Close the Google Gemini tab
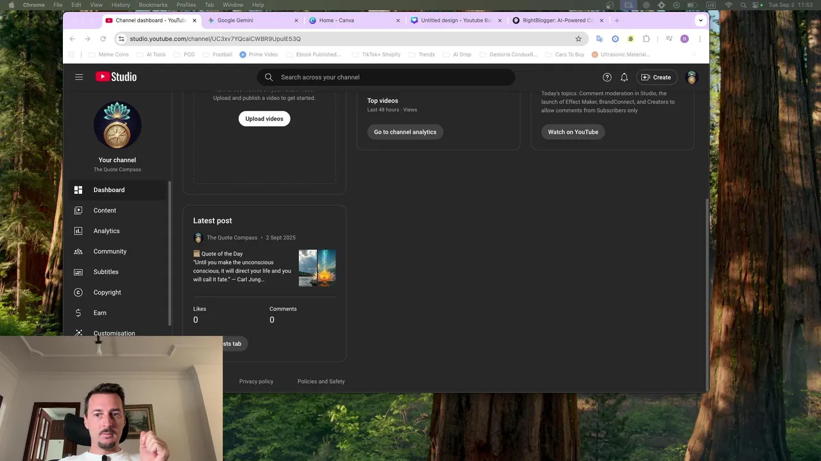Screen dimensions: 821x461 click(x=296, y=20)
